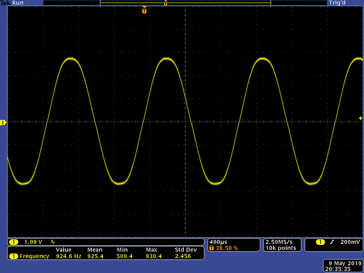Click the channel 1 badge beside 1.00 V

(x=14, y=242)
